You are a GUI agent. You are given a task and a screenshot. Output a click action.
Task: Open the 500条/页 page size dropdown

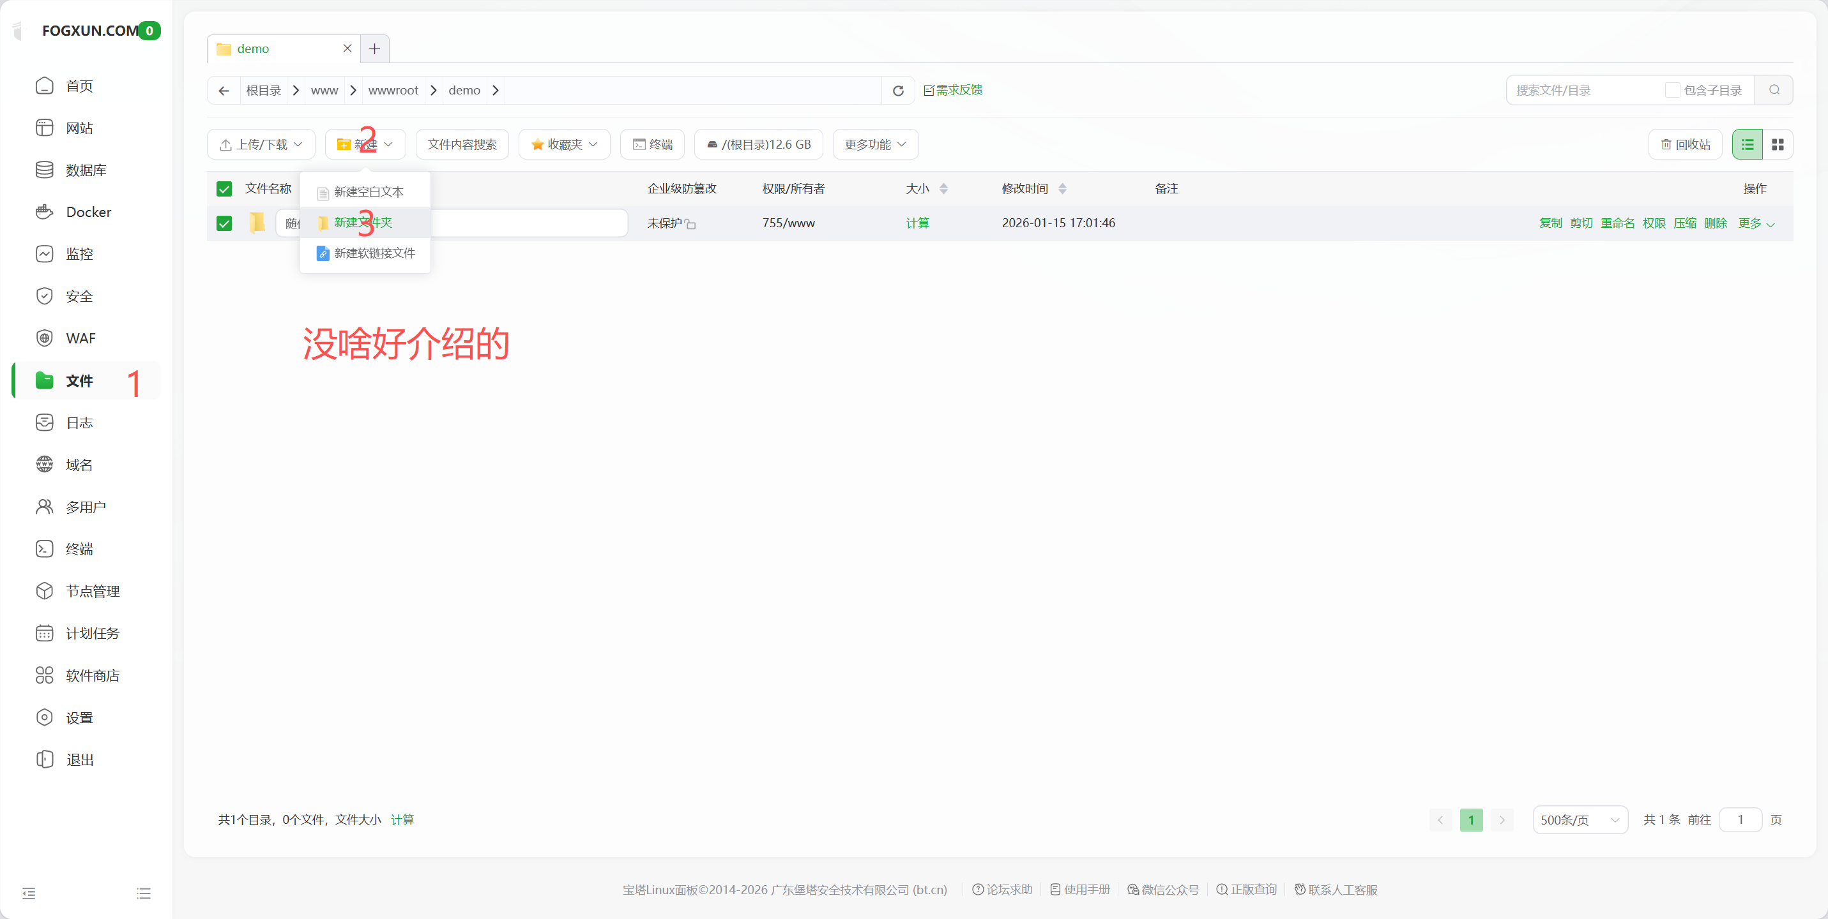1580,819
